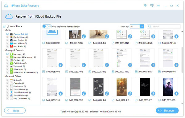The width and height of the screenshot is (185, 118).
Task: Show info for IMG_0015.PNG
Action: (130, 36)
